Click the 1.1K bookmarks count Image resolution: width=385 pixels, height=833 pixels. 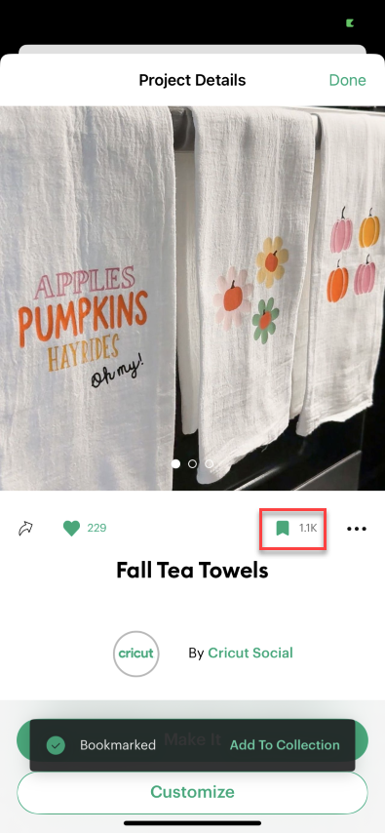click(x=308, y=528)
